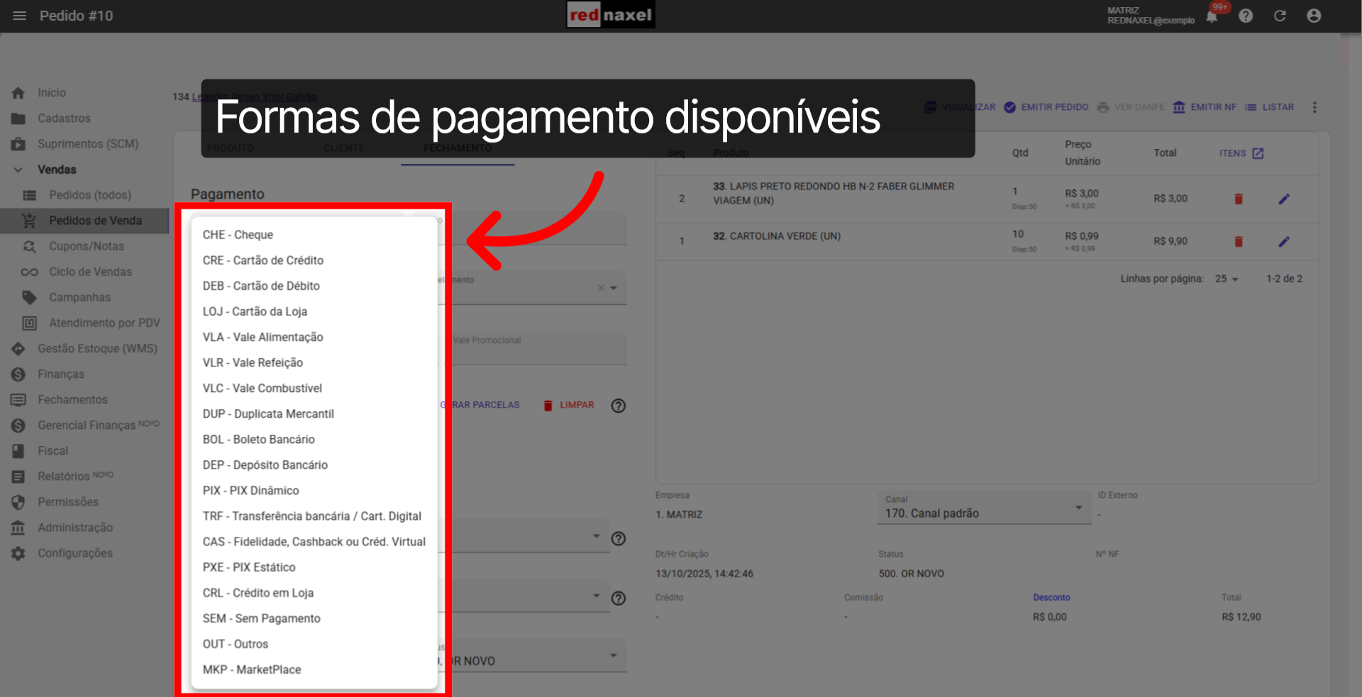Switch to the PRODUTO tab
This screenshot has height=697, width=1362.
click(230, 148)
